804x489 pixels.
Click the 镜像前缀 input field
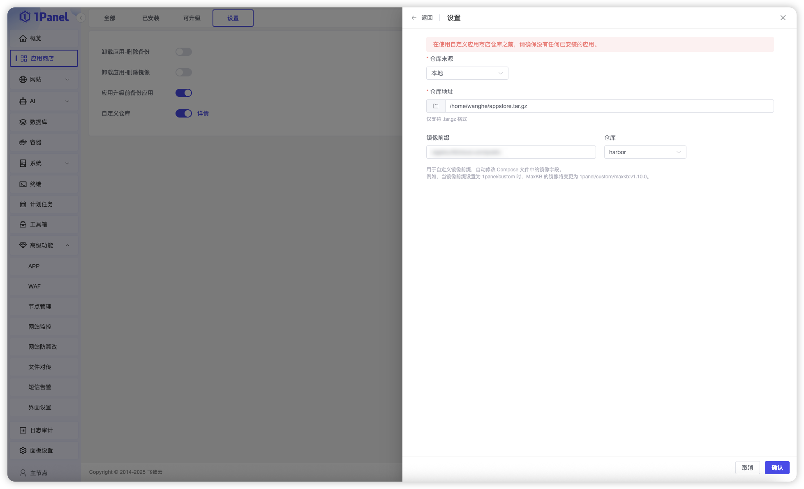(511, 152)
